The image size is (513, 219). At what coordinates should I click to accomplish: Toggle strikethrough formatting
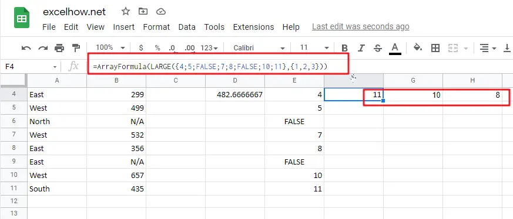pos(378,48)
